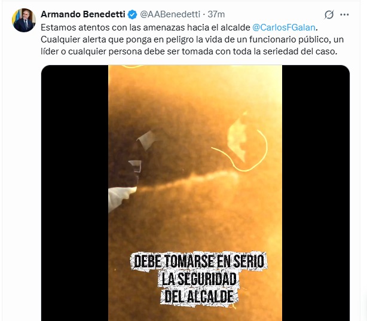
Task: Open the three-dot more options menu
Action: 344,14
